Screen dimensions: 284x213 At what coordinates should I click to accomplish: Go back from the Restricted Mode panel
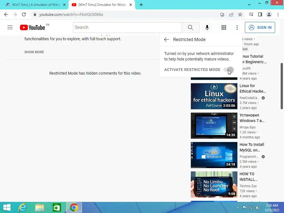point(166,39)
